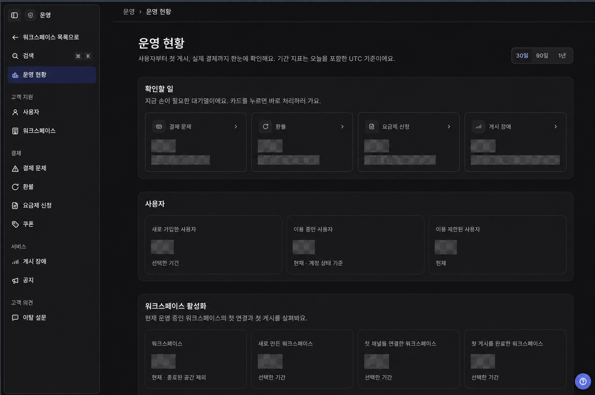The width and height of the screenshot is (595, 395).
Task: Click the 첫 게시를 완료한 워크스페이스 card
Action: 515,359
